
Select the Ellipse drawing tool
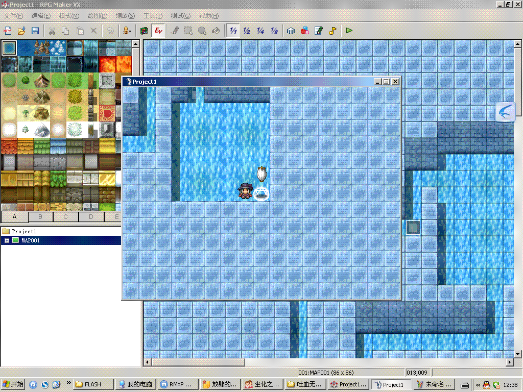point(202,31)
